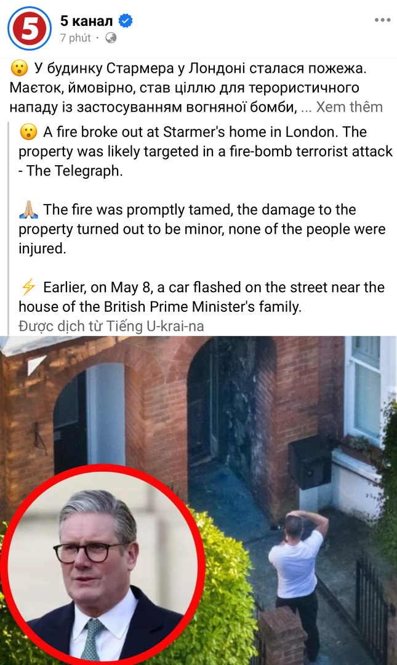
Task: Click the translated paragraph mentioning The Telegraph
Action: coord(206,152)
